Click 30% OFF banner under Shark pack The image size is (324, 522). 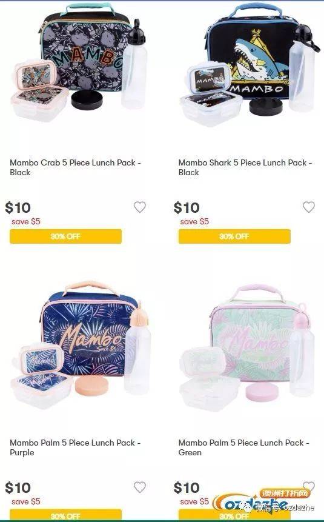(234, 236)
